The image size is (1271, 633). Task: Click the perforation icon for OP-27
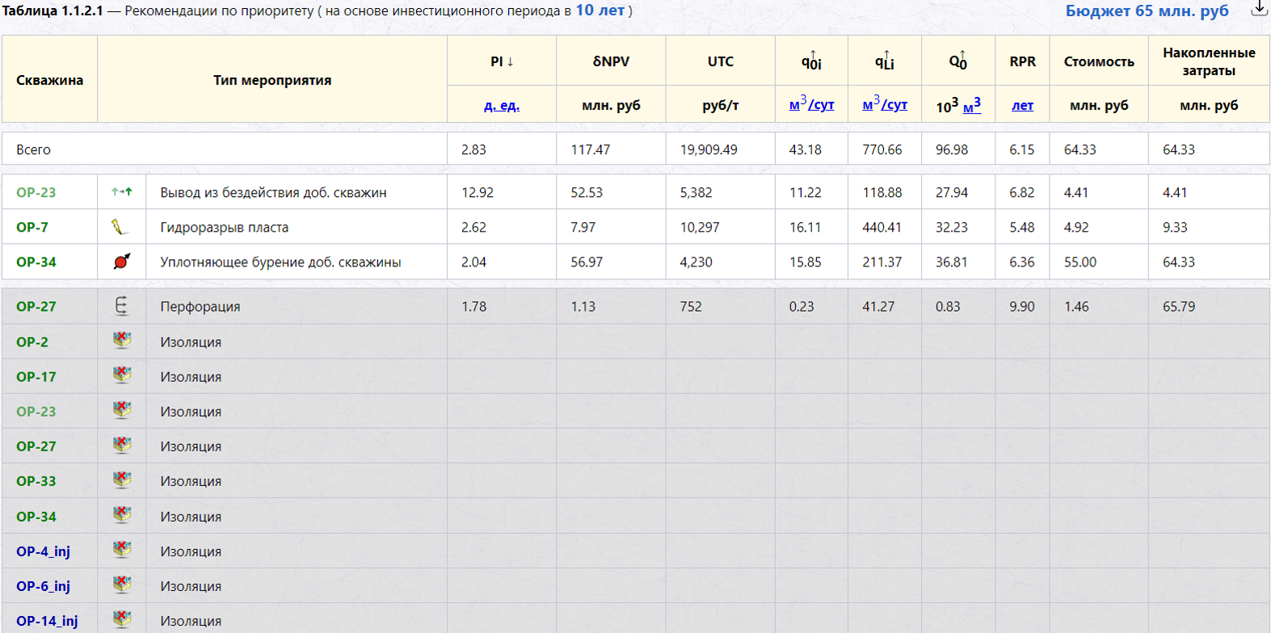tap(121, 306)
